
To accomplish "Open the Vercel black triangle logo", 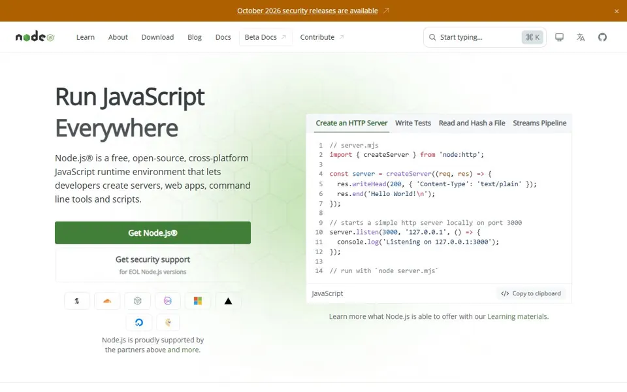I will 228,301.
